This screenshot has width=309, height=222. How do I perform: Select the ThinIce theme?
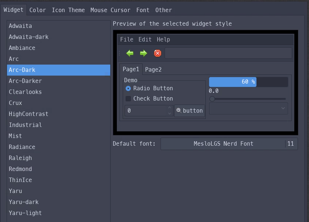point(58,180)
